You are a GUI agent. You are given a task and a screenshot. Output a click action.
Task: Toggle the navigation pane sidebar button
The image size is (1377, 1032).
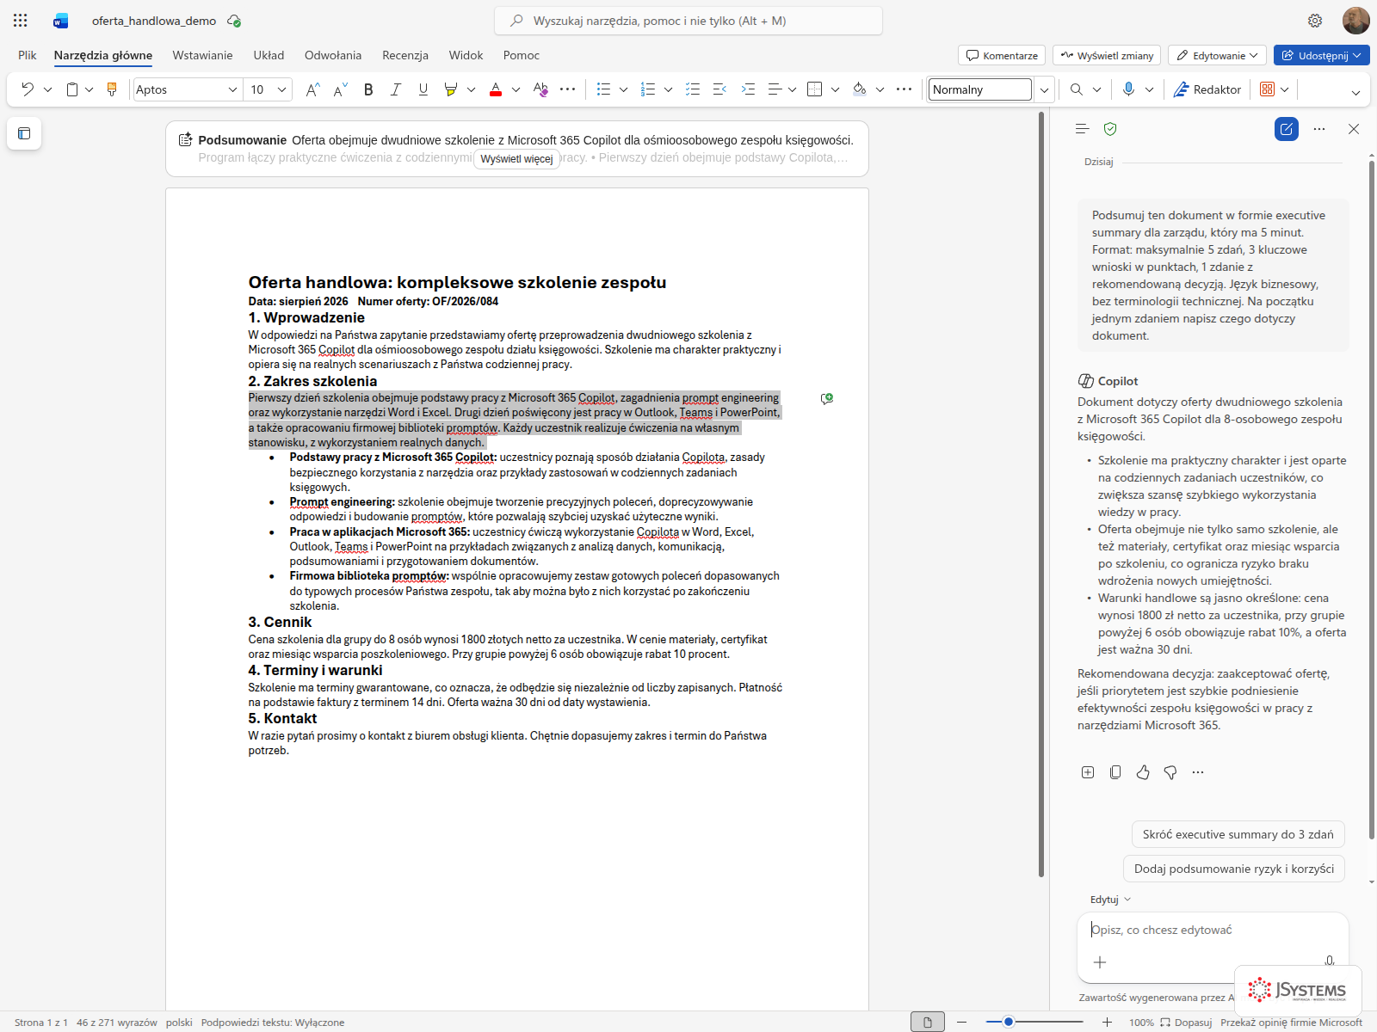pyautogui.click(x=24, y=133)
